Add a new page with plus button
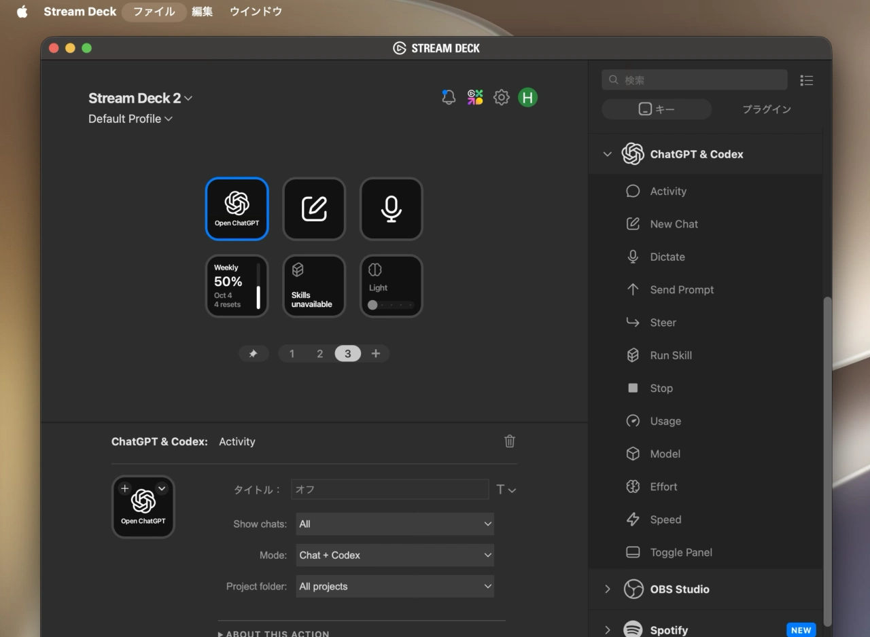This screenshot has height=637, width=870. point(376,354)
